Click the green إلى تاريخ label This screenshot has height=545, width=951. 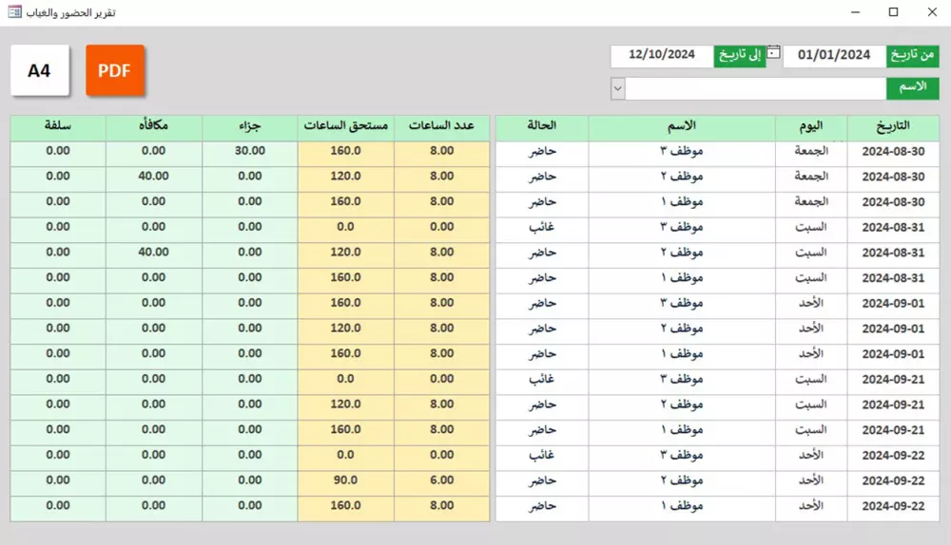click(739, 55)
